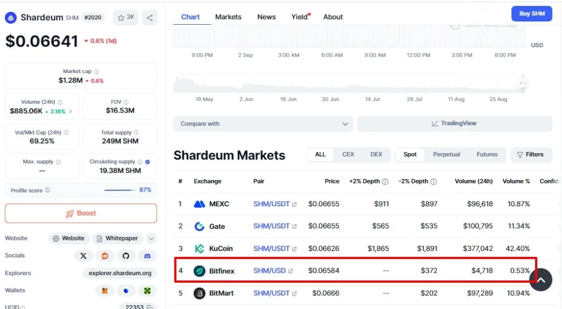Select the Perpetual market type
The image size is (562, 309).
click(x=447, y=155)
